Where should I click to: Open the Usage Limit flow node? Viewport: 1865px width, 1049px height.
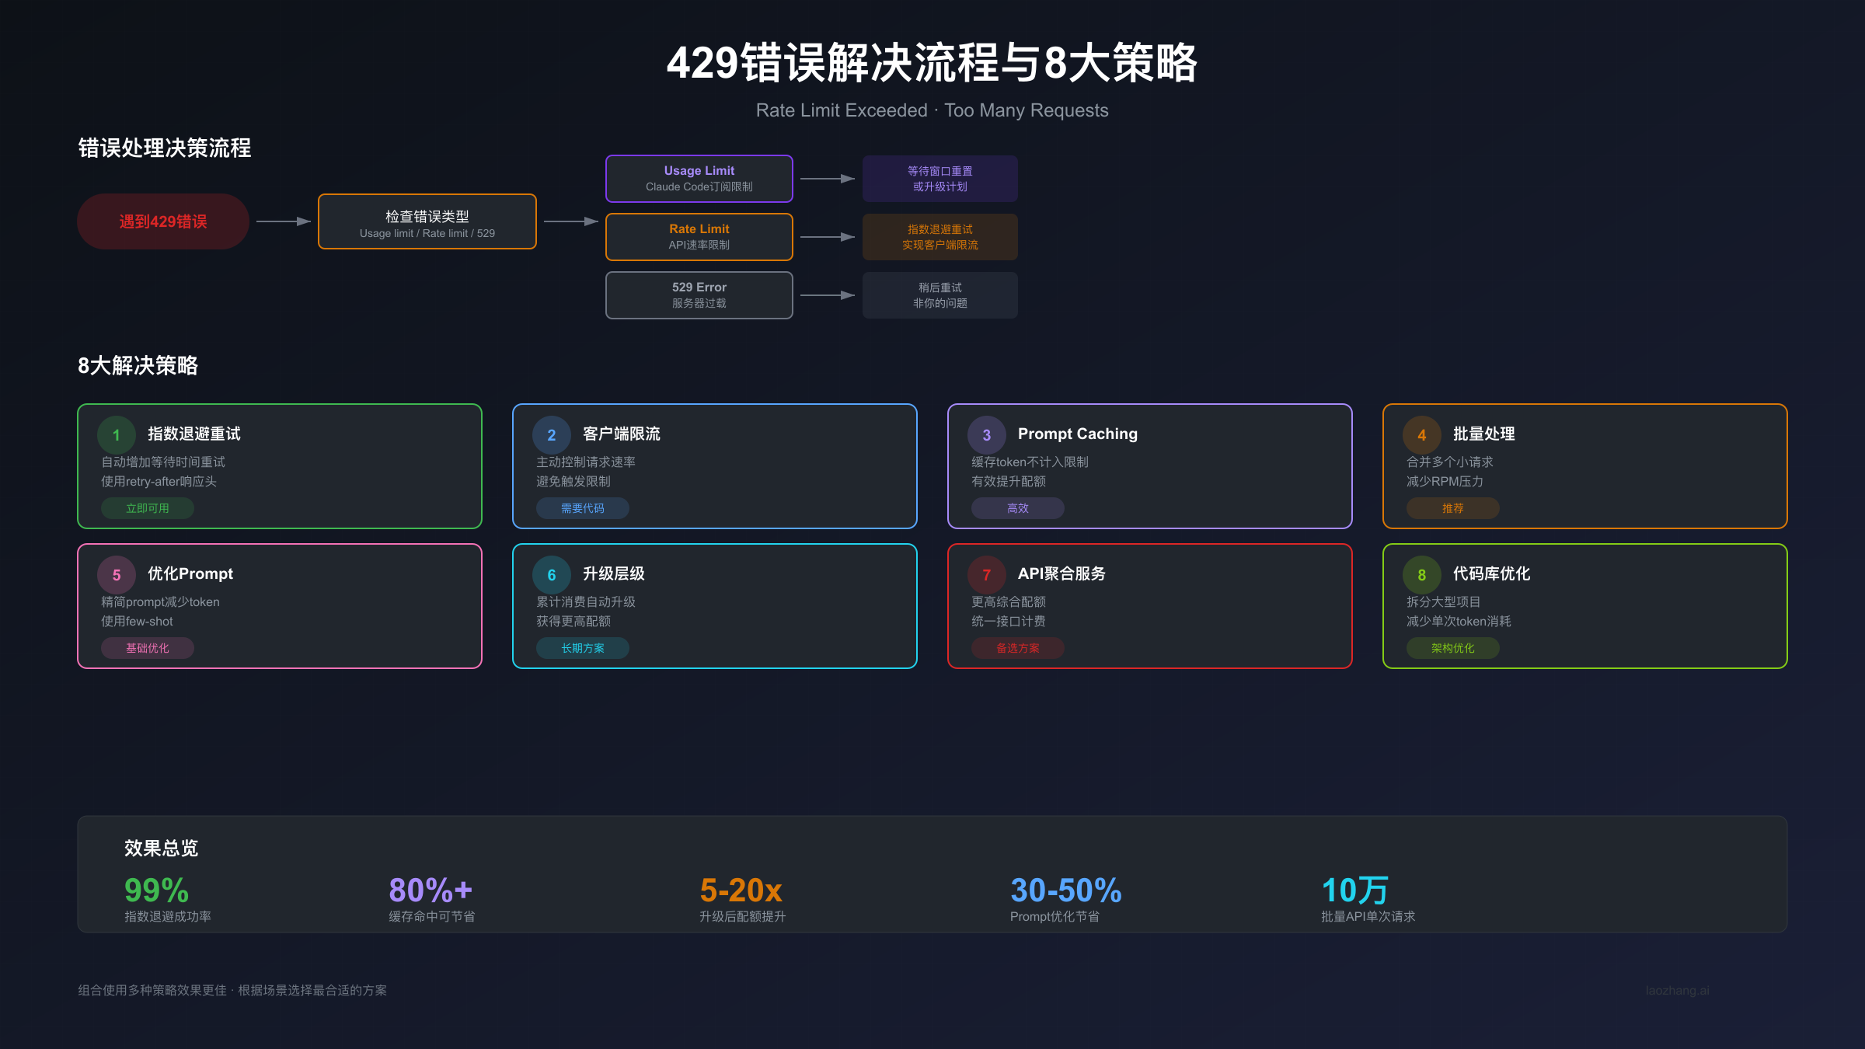(699, 178)
